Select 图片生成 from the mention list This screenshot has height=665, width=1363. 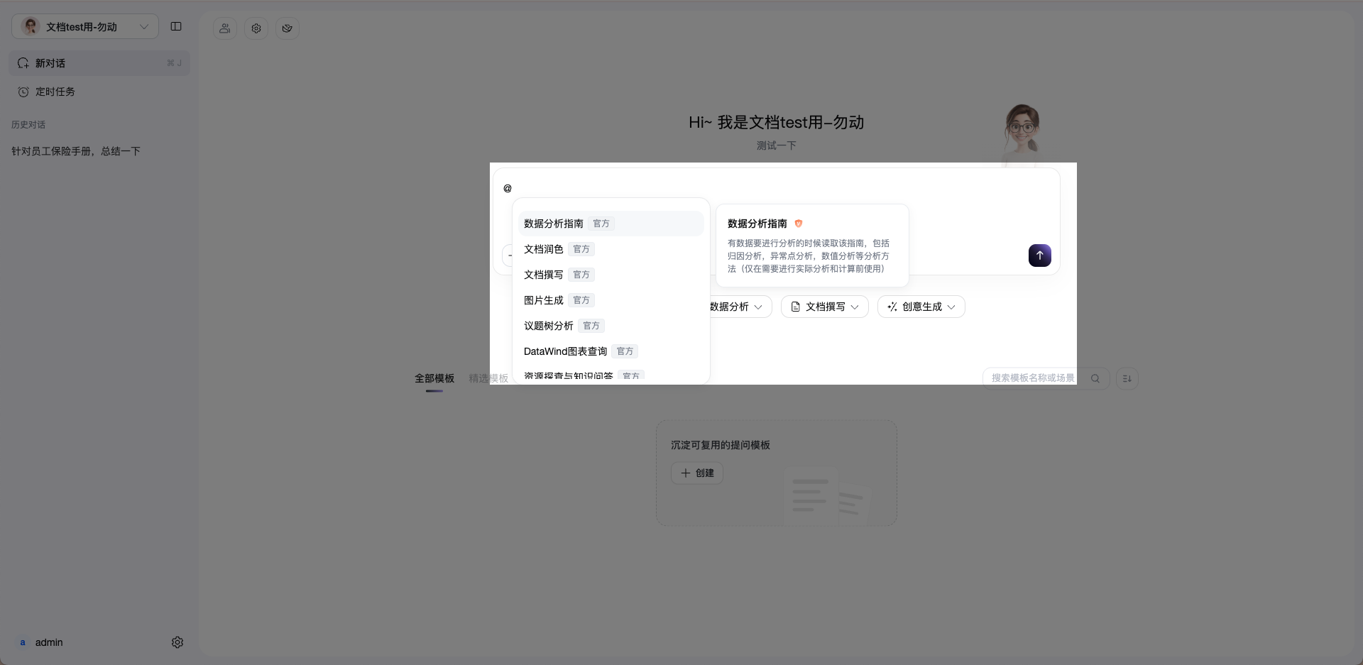click(611, 300)
